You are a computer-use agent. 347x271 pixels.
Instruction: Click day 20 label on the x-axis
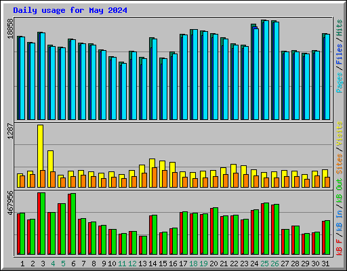pos(213,264)
